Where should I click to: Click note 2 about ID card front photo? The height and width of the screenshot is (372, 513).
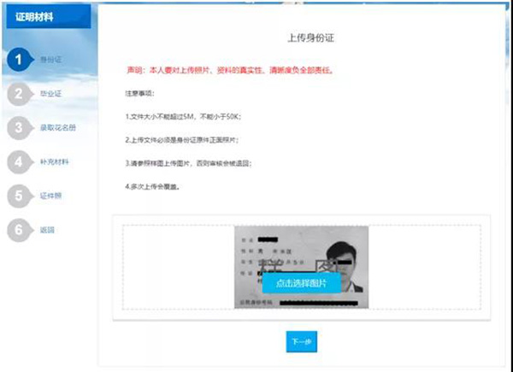tap(182, 140)
